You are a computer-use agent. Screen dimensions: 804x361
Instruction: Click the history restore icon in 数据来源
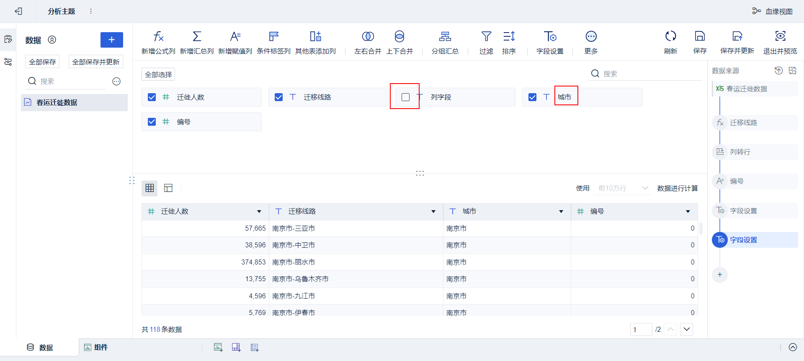coord(778,71)
